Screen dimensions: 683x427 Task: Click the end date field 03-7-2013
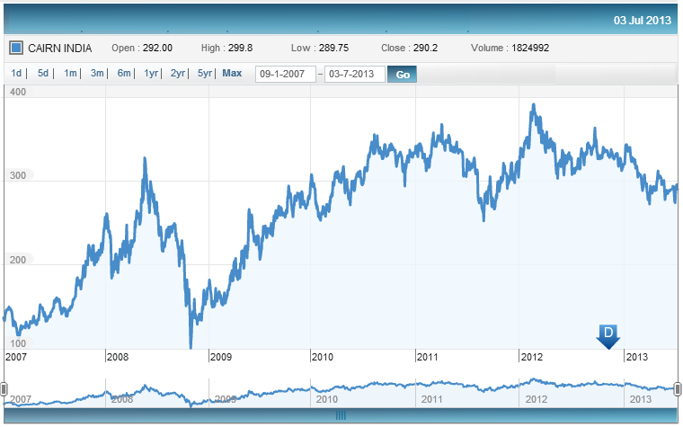pyautogui.click(x=355, y=74)
